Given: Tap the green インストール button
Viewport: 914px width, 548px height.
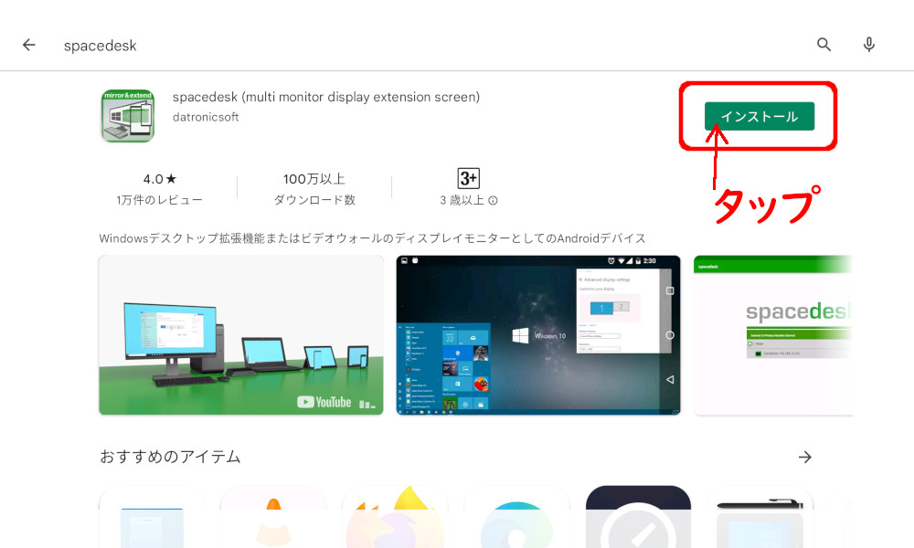Looking at the screenshot, I should pos(759,117).
